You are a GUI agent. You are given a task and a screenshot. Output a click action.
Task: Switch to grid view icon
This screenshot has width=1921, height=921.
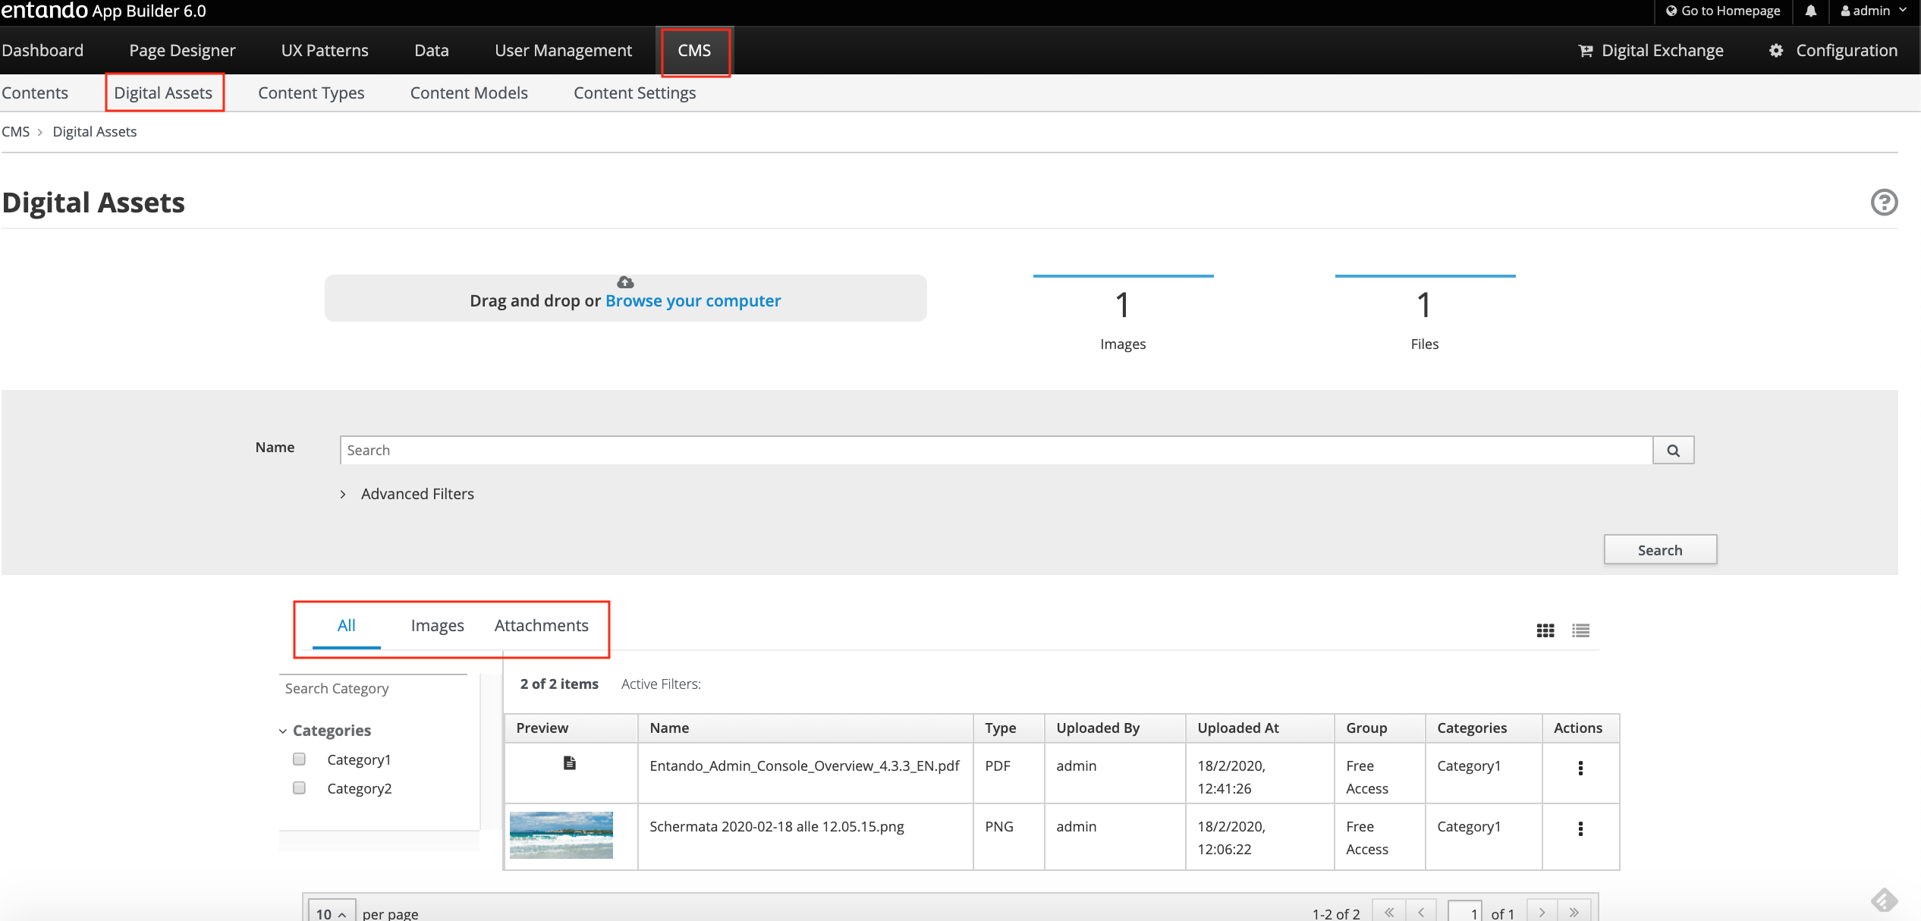(x=1545, y=630)
